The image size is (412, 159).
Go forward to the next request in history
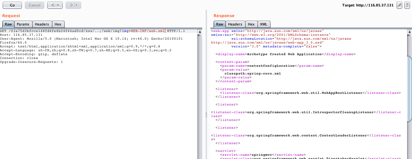[x=70, y=5]
